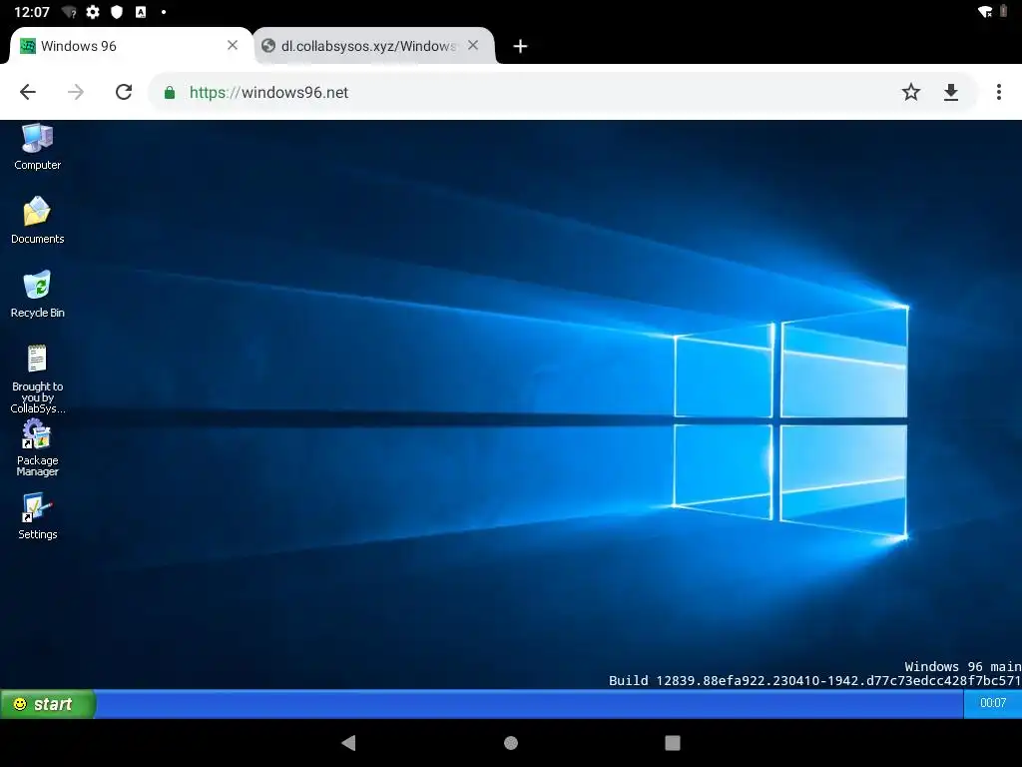Image resolution: width=1022 pixels, height=767 pixels.
Task: Click the start button on taskbar
Action: [47, 704]
